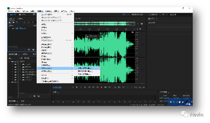Switch to Waveform (波形) editor view
Viewport: 210px width, 123px height.
coord(13,14)
